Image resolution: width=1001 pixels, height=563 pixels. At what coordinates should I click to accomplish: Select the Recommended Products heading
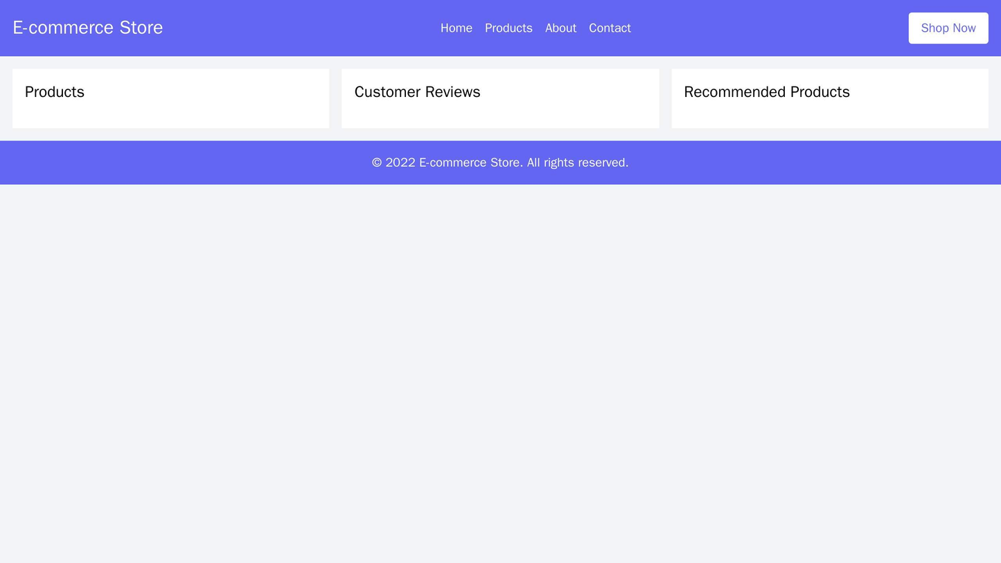click(x=768, y=91)
